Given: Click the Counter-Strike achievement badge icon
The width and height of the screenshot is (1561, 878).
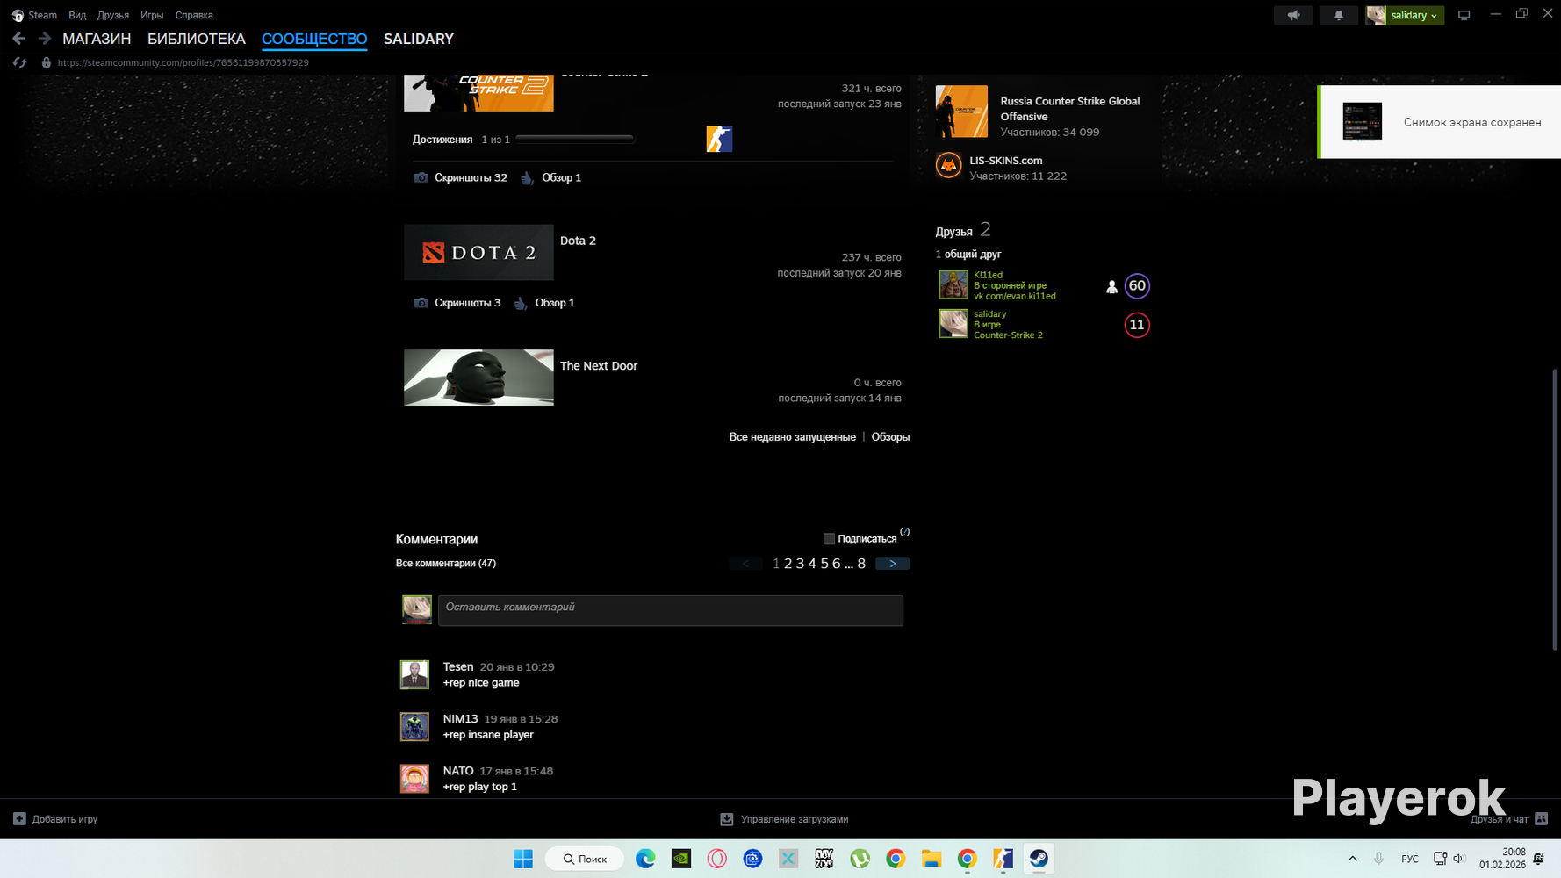Looking at the screenshot, I should coord(719,140).
